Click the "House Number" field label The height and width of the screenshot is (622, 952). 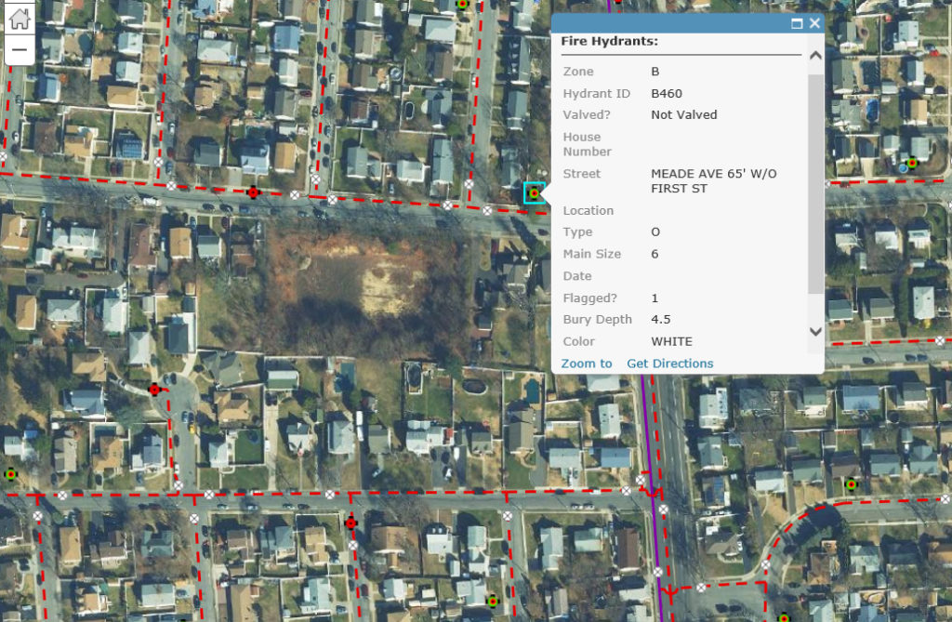tap(588, 144)
